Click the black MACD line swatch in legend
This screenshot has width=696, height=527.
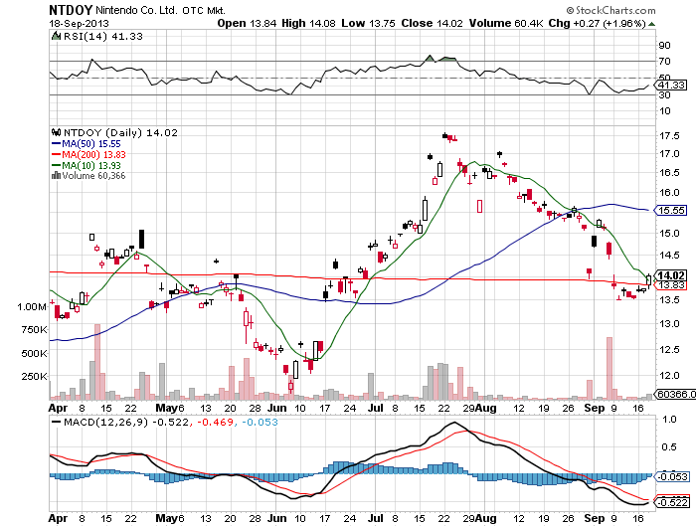(56, 422)
